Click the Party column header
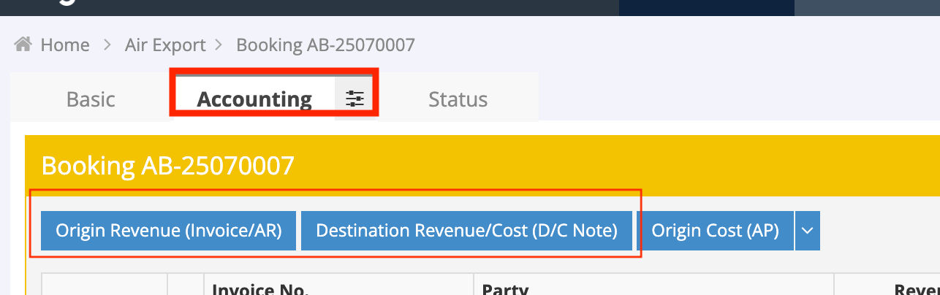Viewport: 940px width, 295px height. point(505,288)
